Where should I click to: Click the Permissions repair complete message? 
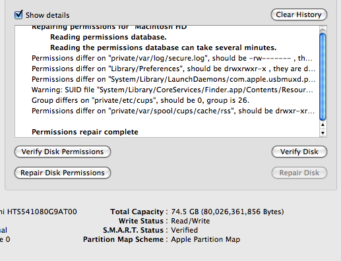[x=85, y=132]
